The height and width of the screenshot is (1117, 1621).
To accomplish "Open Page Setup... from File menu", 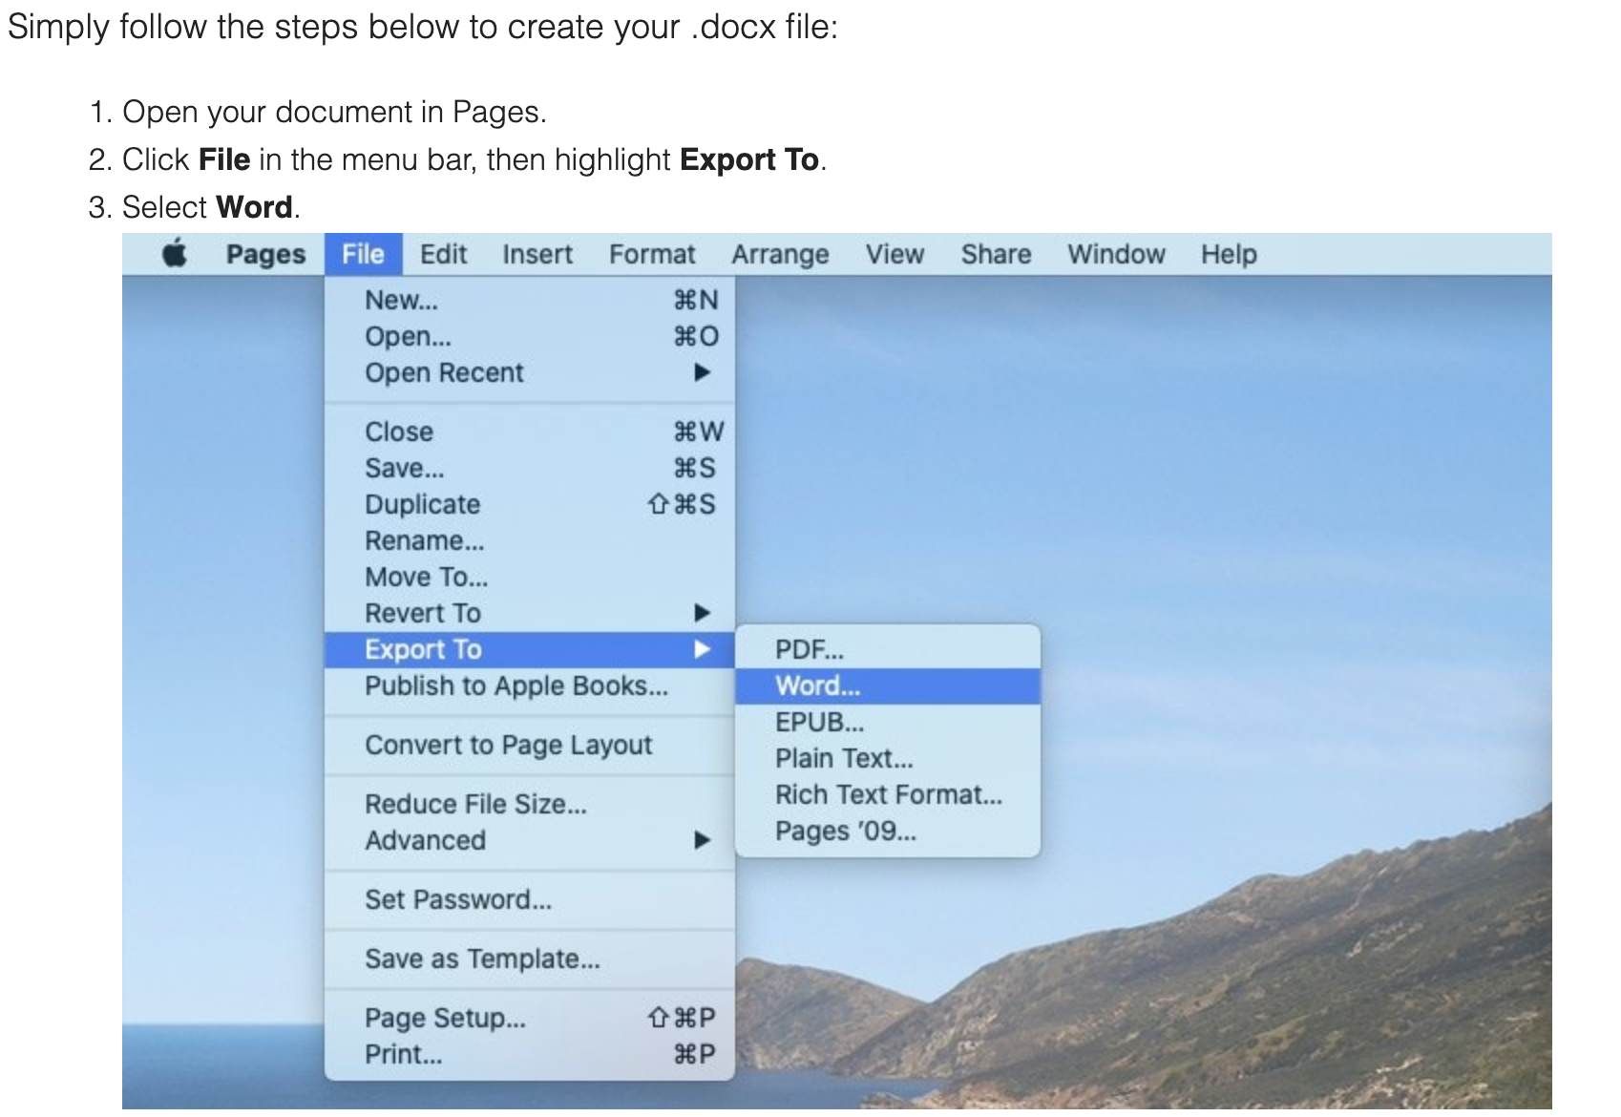I will click(x=530, y=1018).
